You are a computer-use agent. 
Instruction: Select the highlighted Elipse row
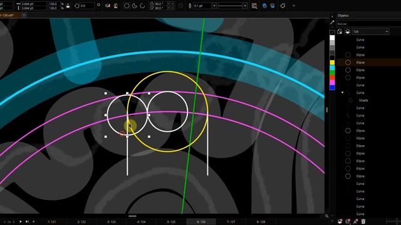[x=368, y=62]
